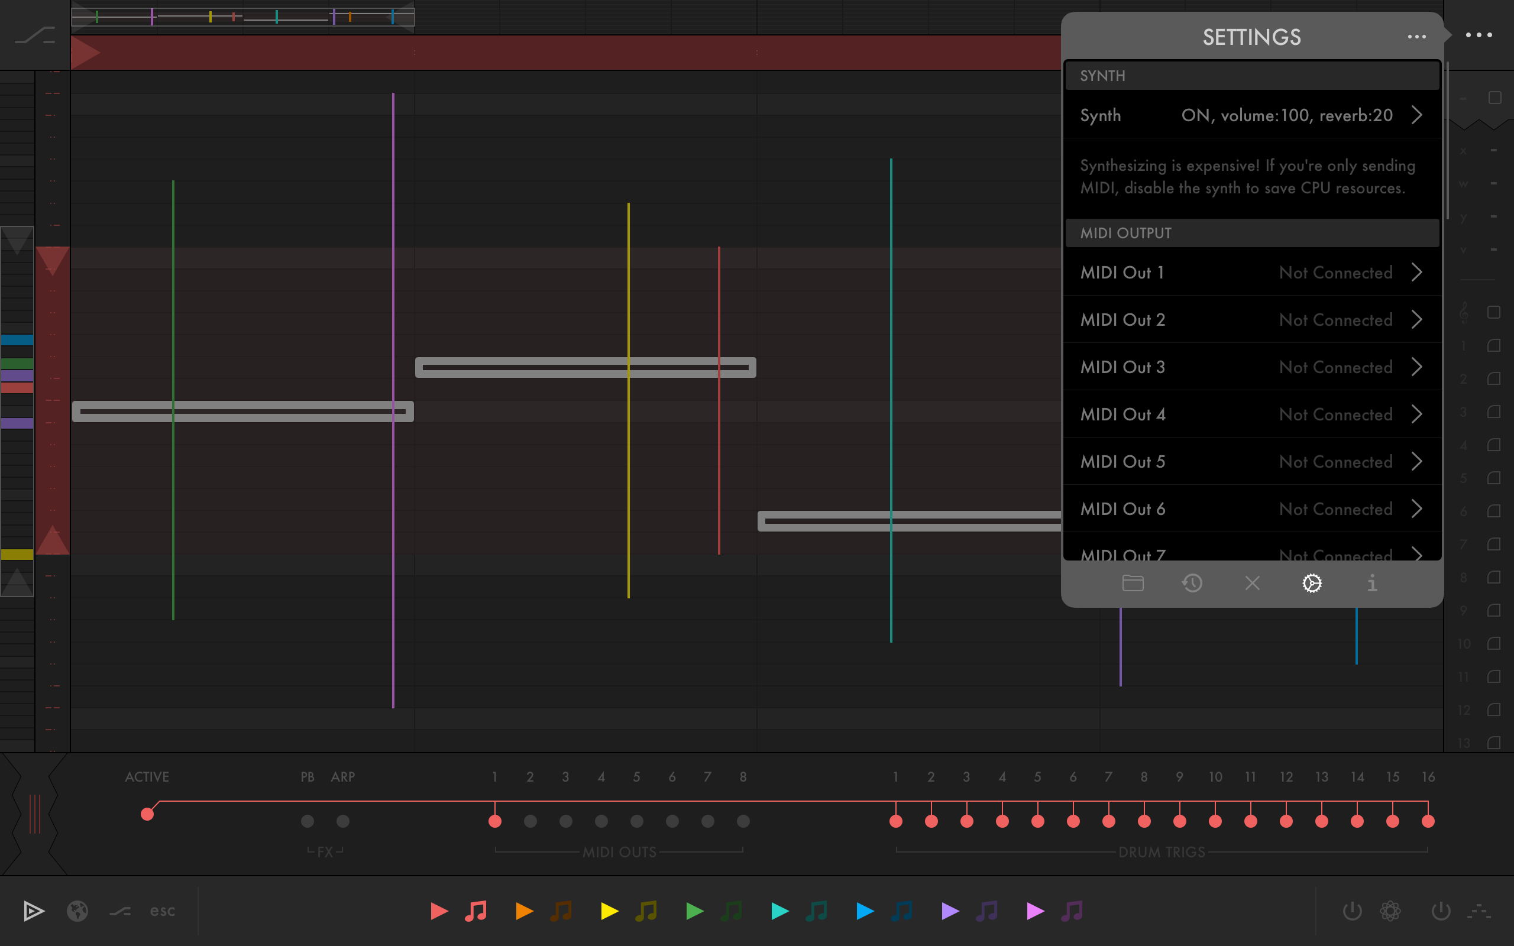Image resolution: width=1514 pixels, height=946 pixels.
Task: Click the yellow music note icon
Action: pyautogui.click(x=646, y=911)
